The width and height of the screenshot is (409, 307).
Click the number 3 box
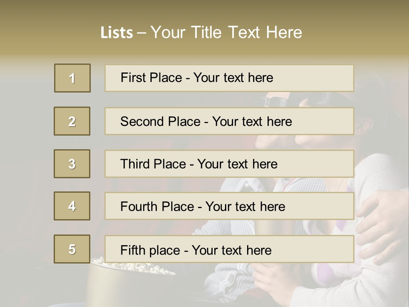(72, 164)
